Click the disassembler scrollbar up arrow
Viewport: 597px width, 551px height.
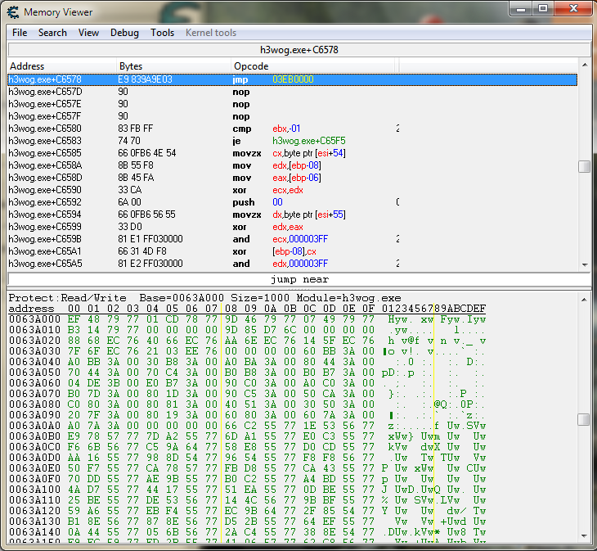tap(584, 66)
